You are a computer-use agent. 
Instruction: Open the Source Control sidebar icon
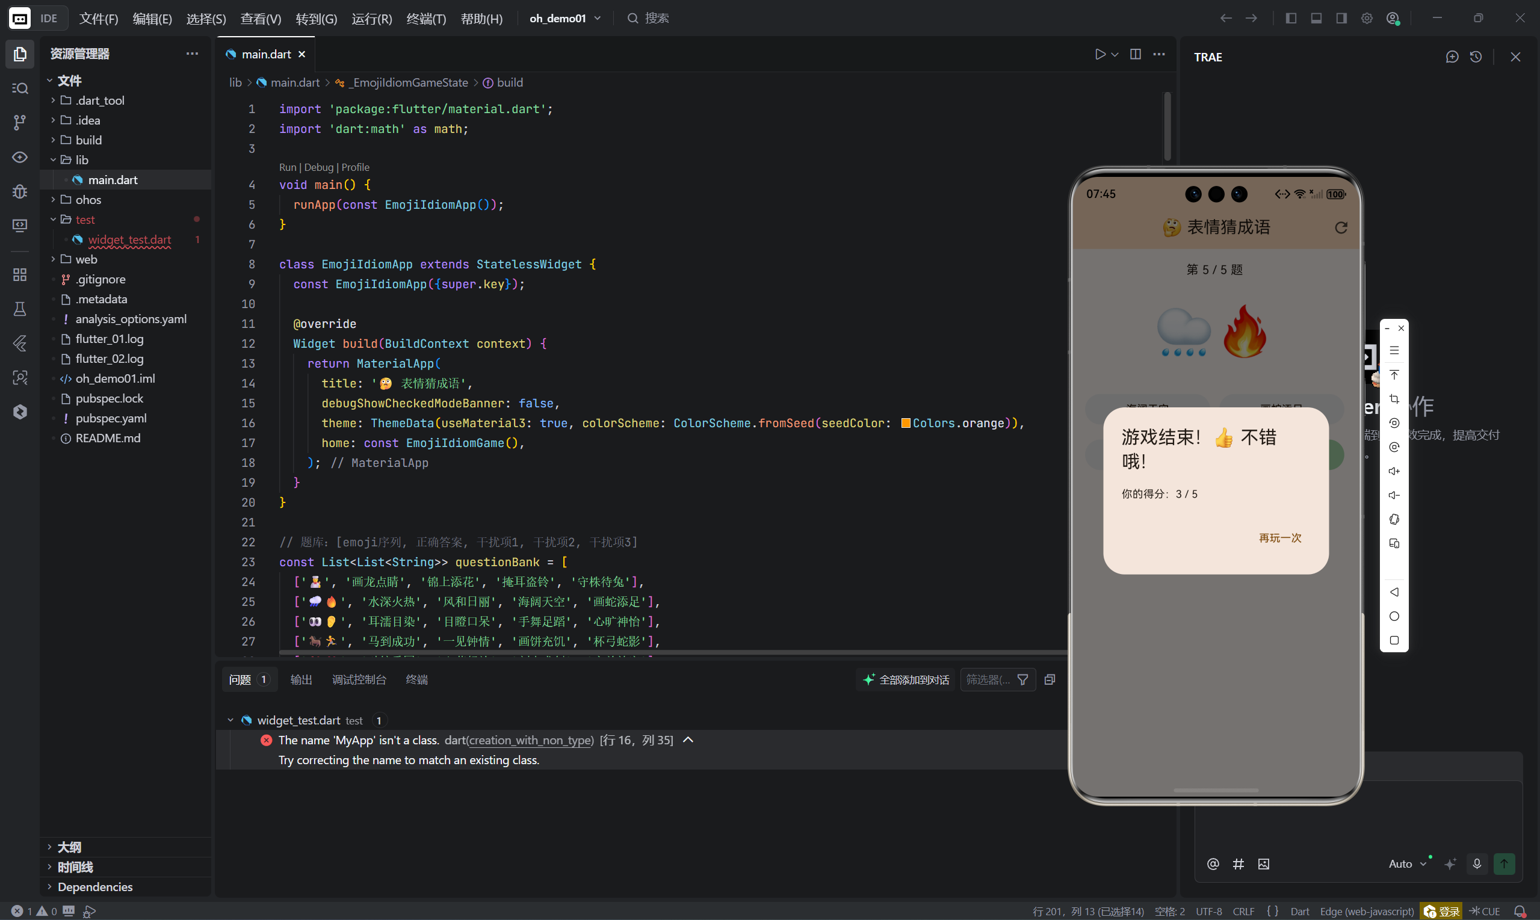click(20, 122)
